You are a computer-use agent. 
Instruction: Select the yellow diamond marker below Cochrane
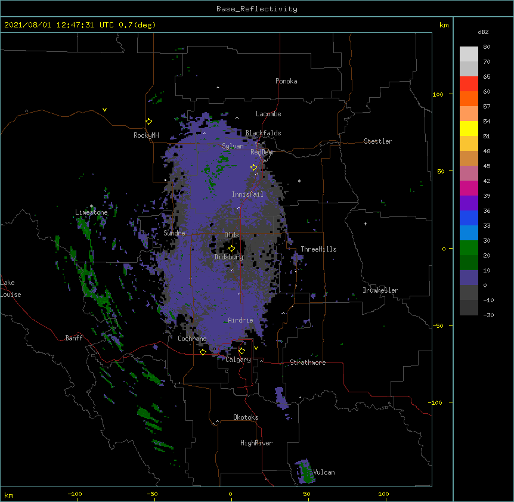tap(203, 352)
